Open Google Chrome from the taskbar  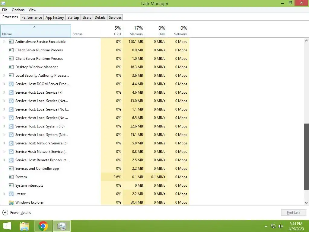43,226
